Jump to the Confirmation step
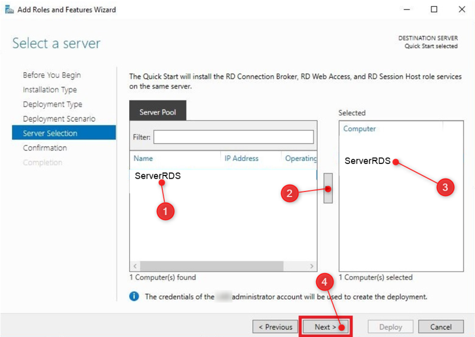This screenshot has height=337, width=475. 45,148
